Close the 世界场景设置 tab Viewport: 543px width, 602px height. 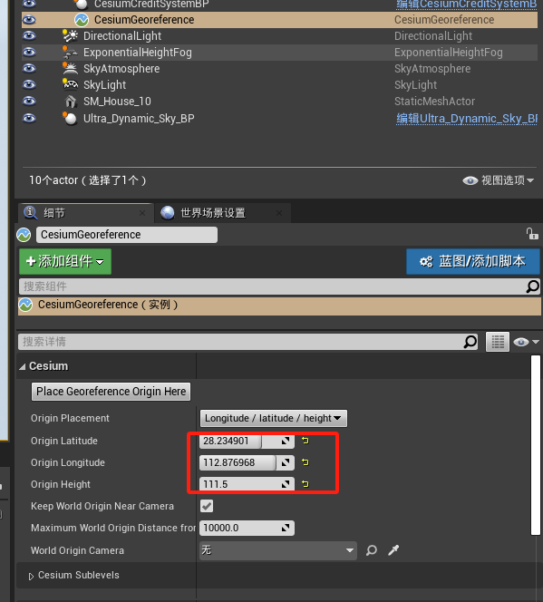tap(279, 213)
